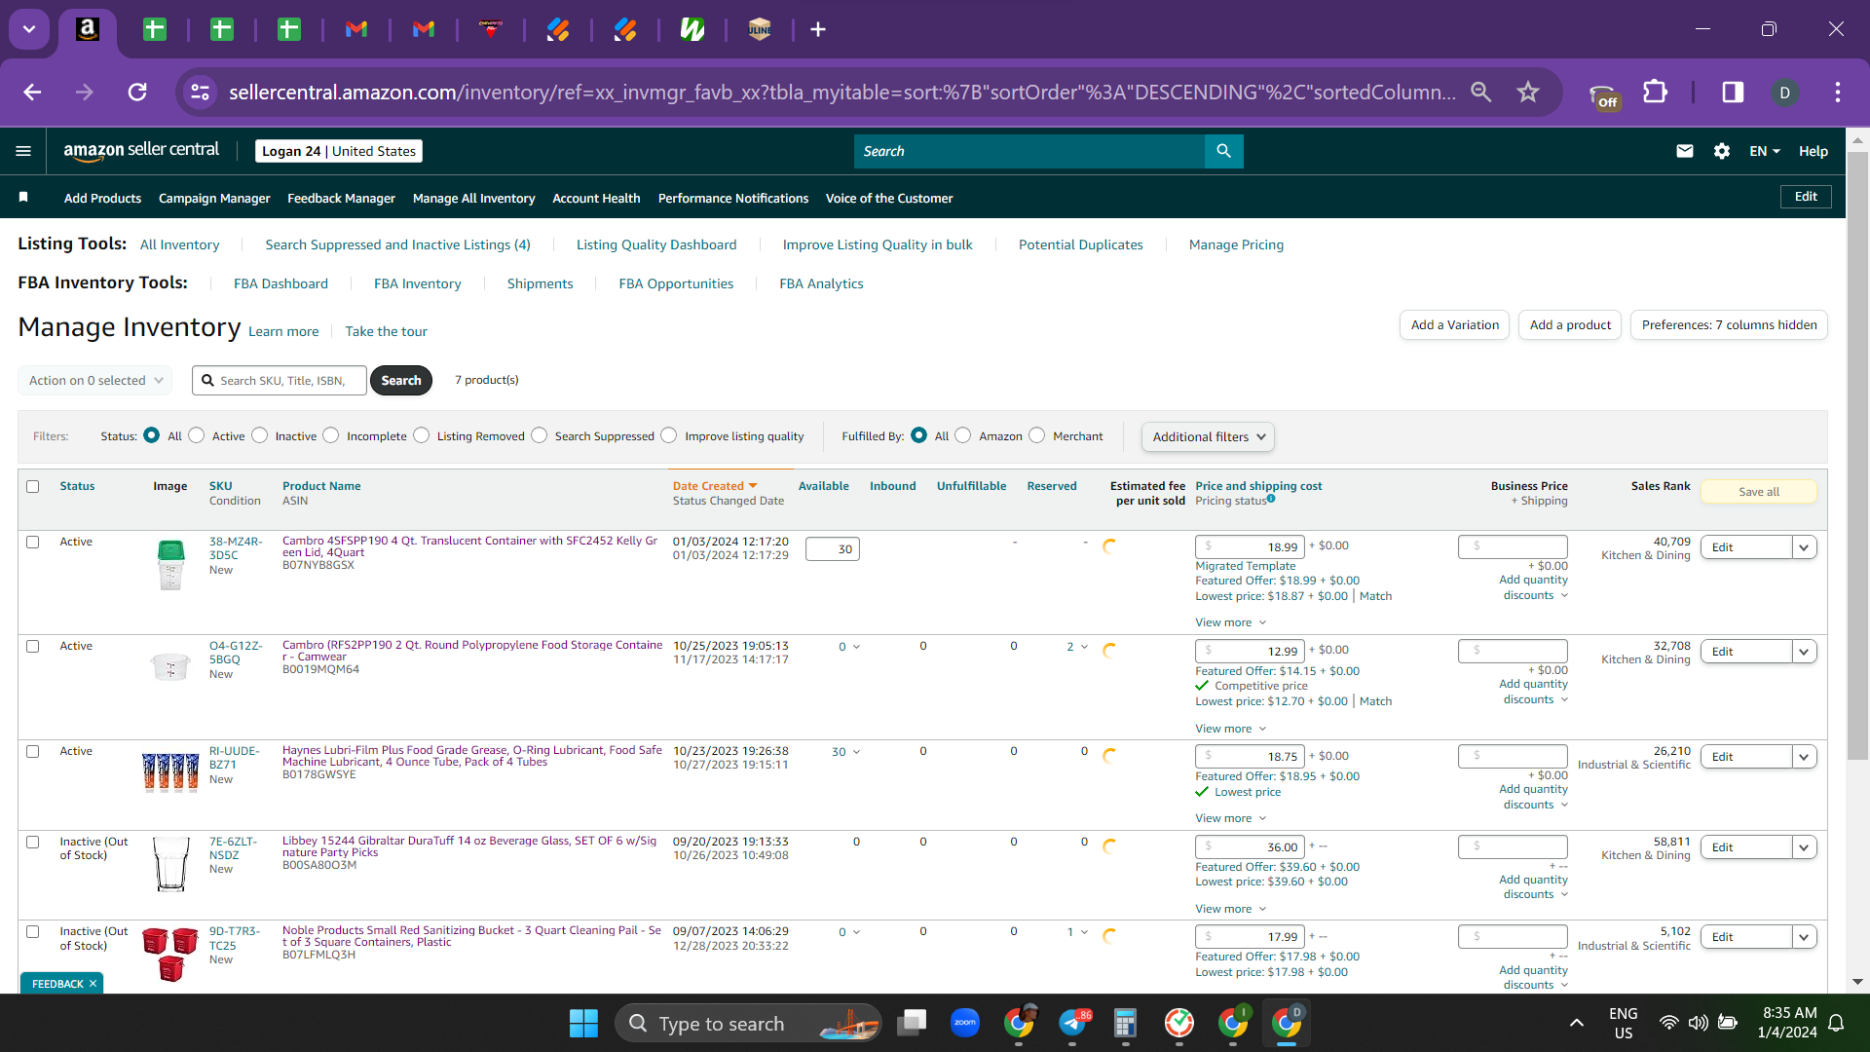Screen dimensions: 1870x1052
Task: Go to Account Health
Action: 596,198
